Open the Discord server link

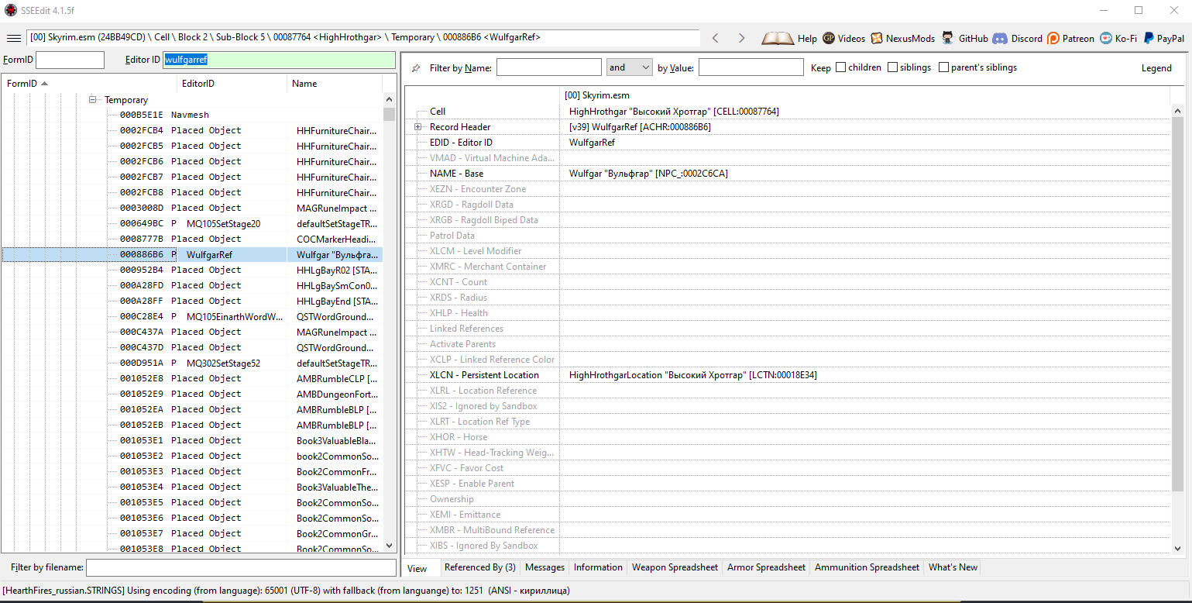1018,38
